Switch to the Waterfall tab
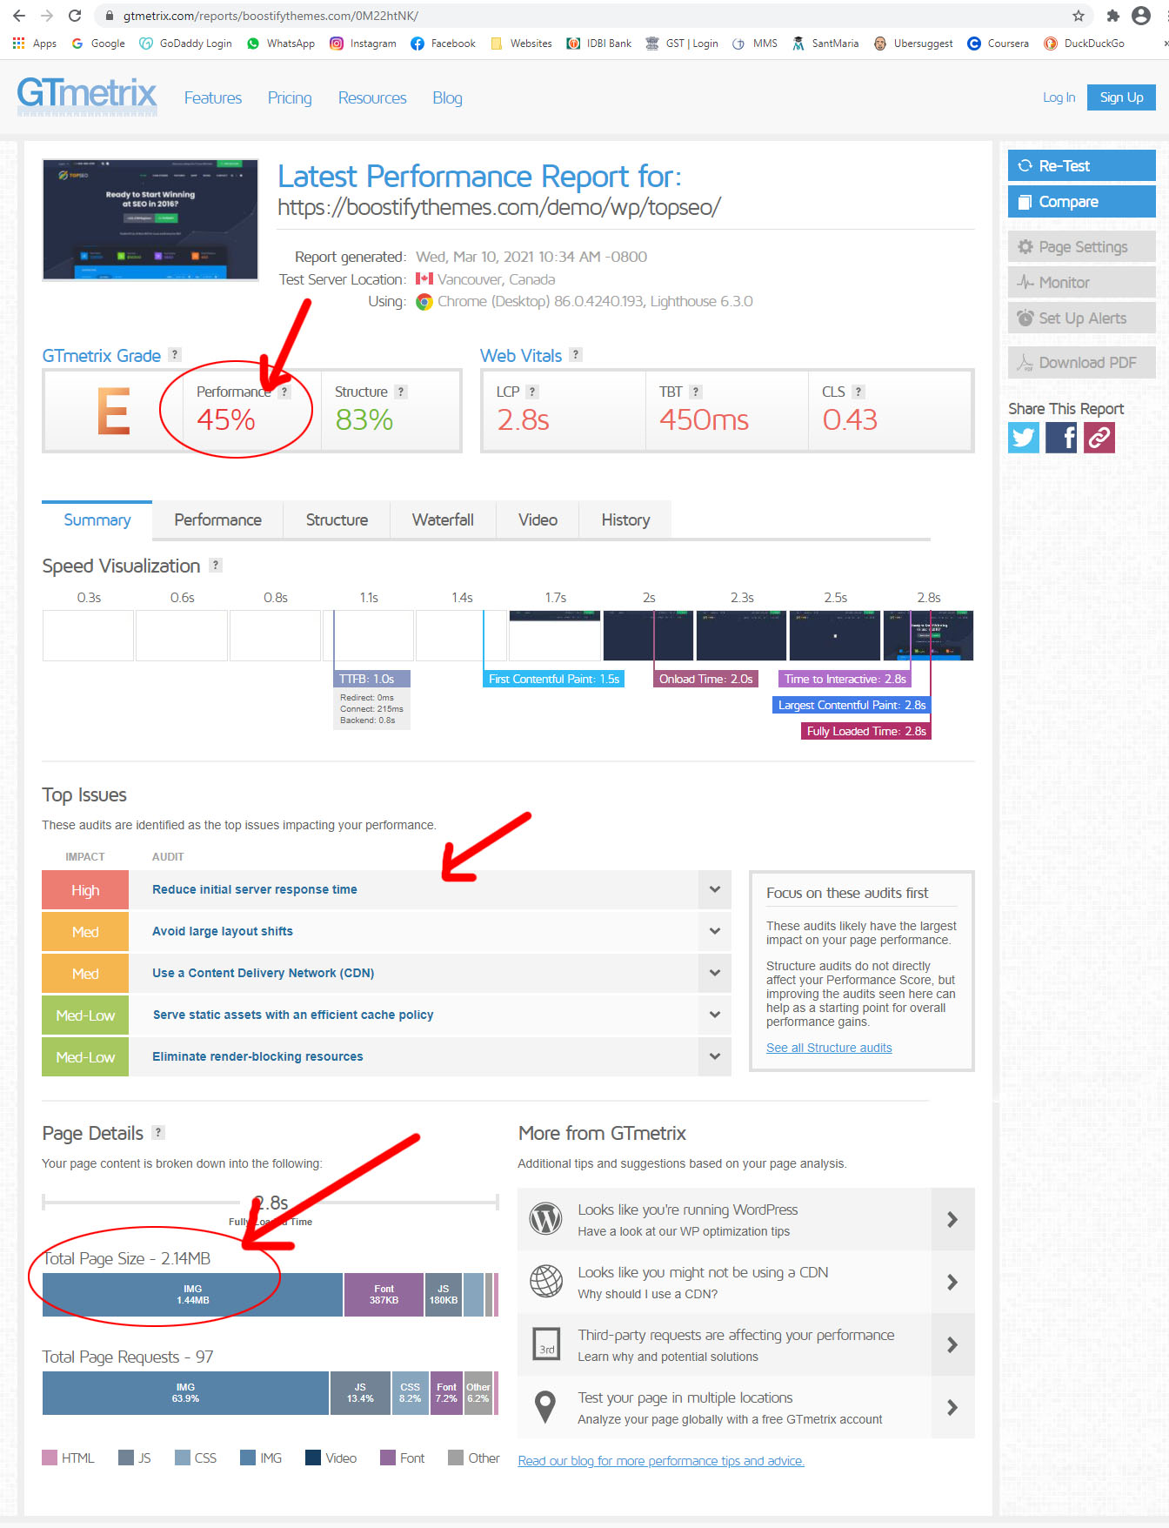Viewport: 1169px width, 1528px height. pyautogui.click(x=443, y=519)
